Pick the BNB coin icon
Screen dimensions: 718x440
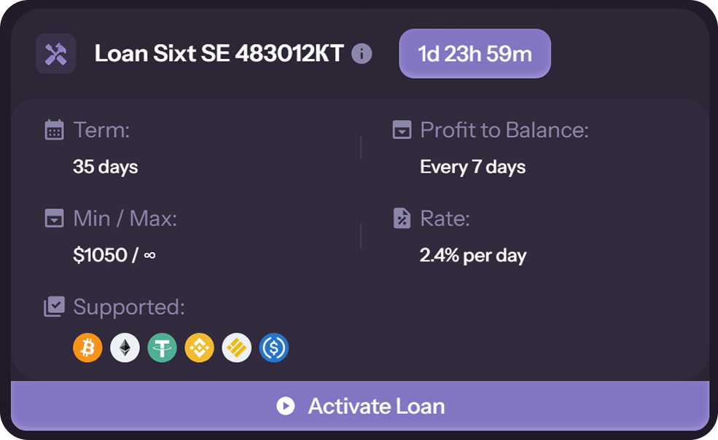coord(199,348)
